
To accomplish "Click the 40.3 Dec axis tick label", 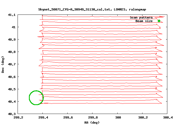I will click(12, 114).
